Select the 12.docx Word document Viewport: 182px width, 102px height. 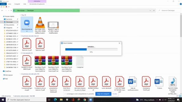point(159,81)
